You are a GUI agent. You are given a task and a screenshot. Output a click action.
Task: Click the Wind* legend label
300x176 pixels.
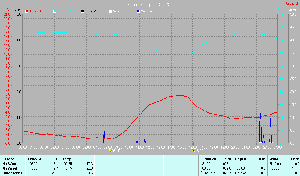117,11
